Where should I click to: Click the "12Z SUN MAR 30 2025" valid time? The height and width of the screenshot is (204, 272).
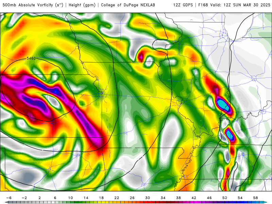click(247, 5)
